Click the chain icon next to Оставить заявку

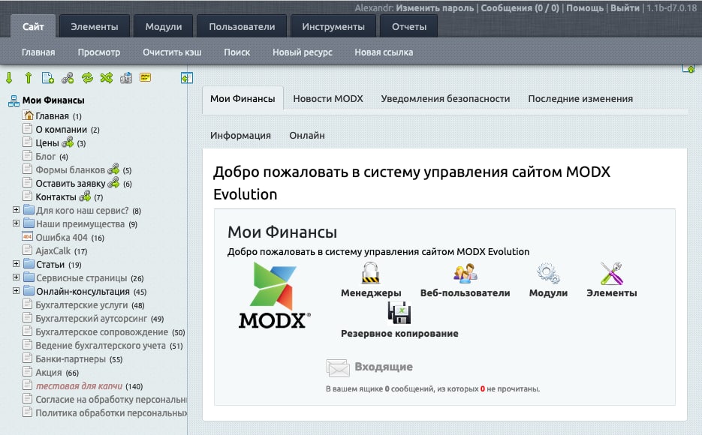pos(113,182)
